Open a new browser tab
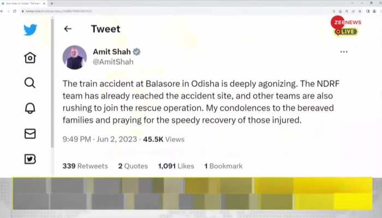Viewport: 382px width, 218px height. pyautogui.click(x=52, y=3)
